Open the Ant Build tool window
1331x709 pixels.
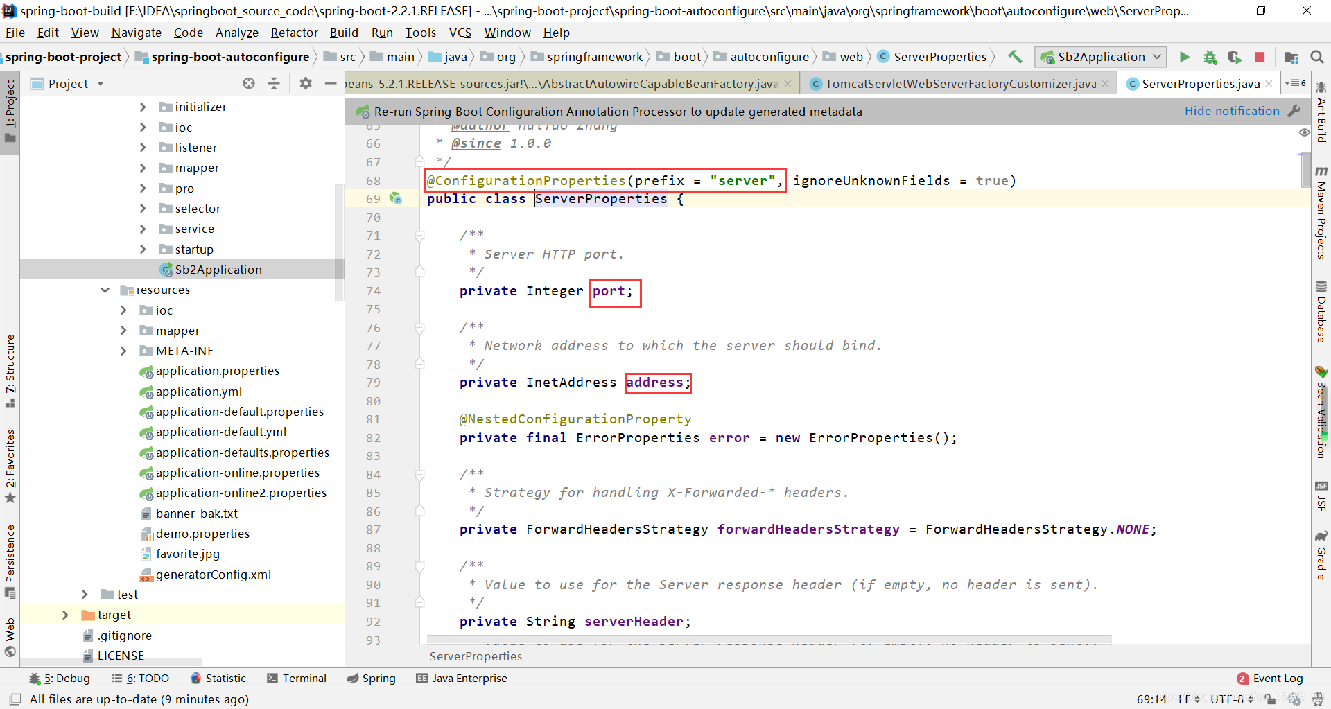[x=1321, y=112]
